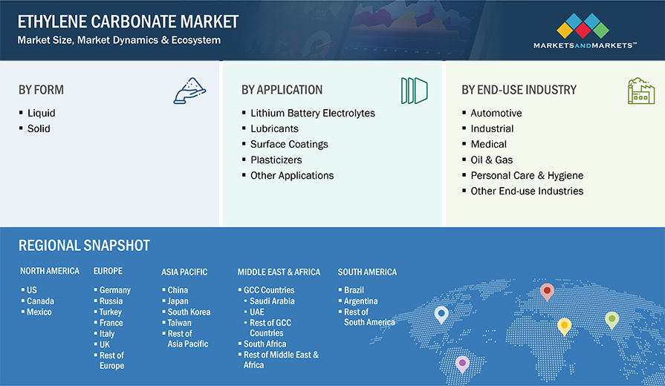
Task: Click the green map pin on the map
Action: 612,320
